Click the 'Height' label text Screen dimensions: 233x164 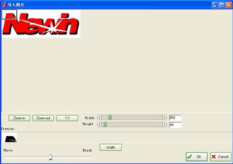pyautogui.click(x=88, y=124)
